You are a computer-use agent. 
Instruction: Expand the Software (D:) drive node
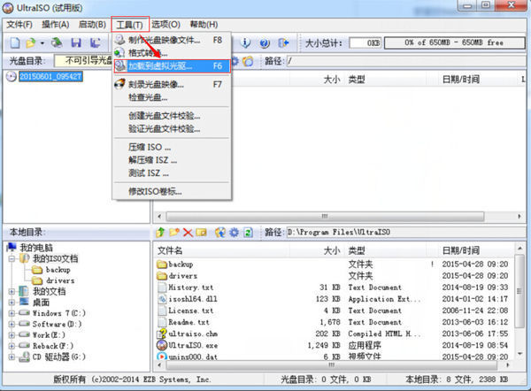tap(11, 326)
